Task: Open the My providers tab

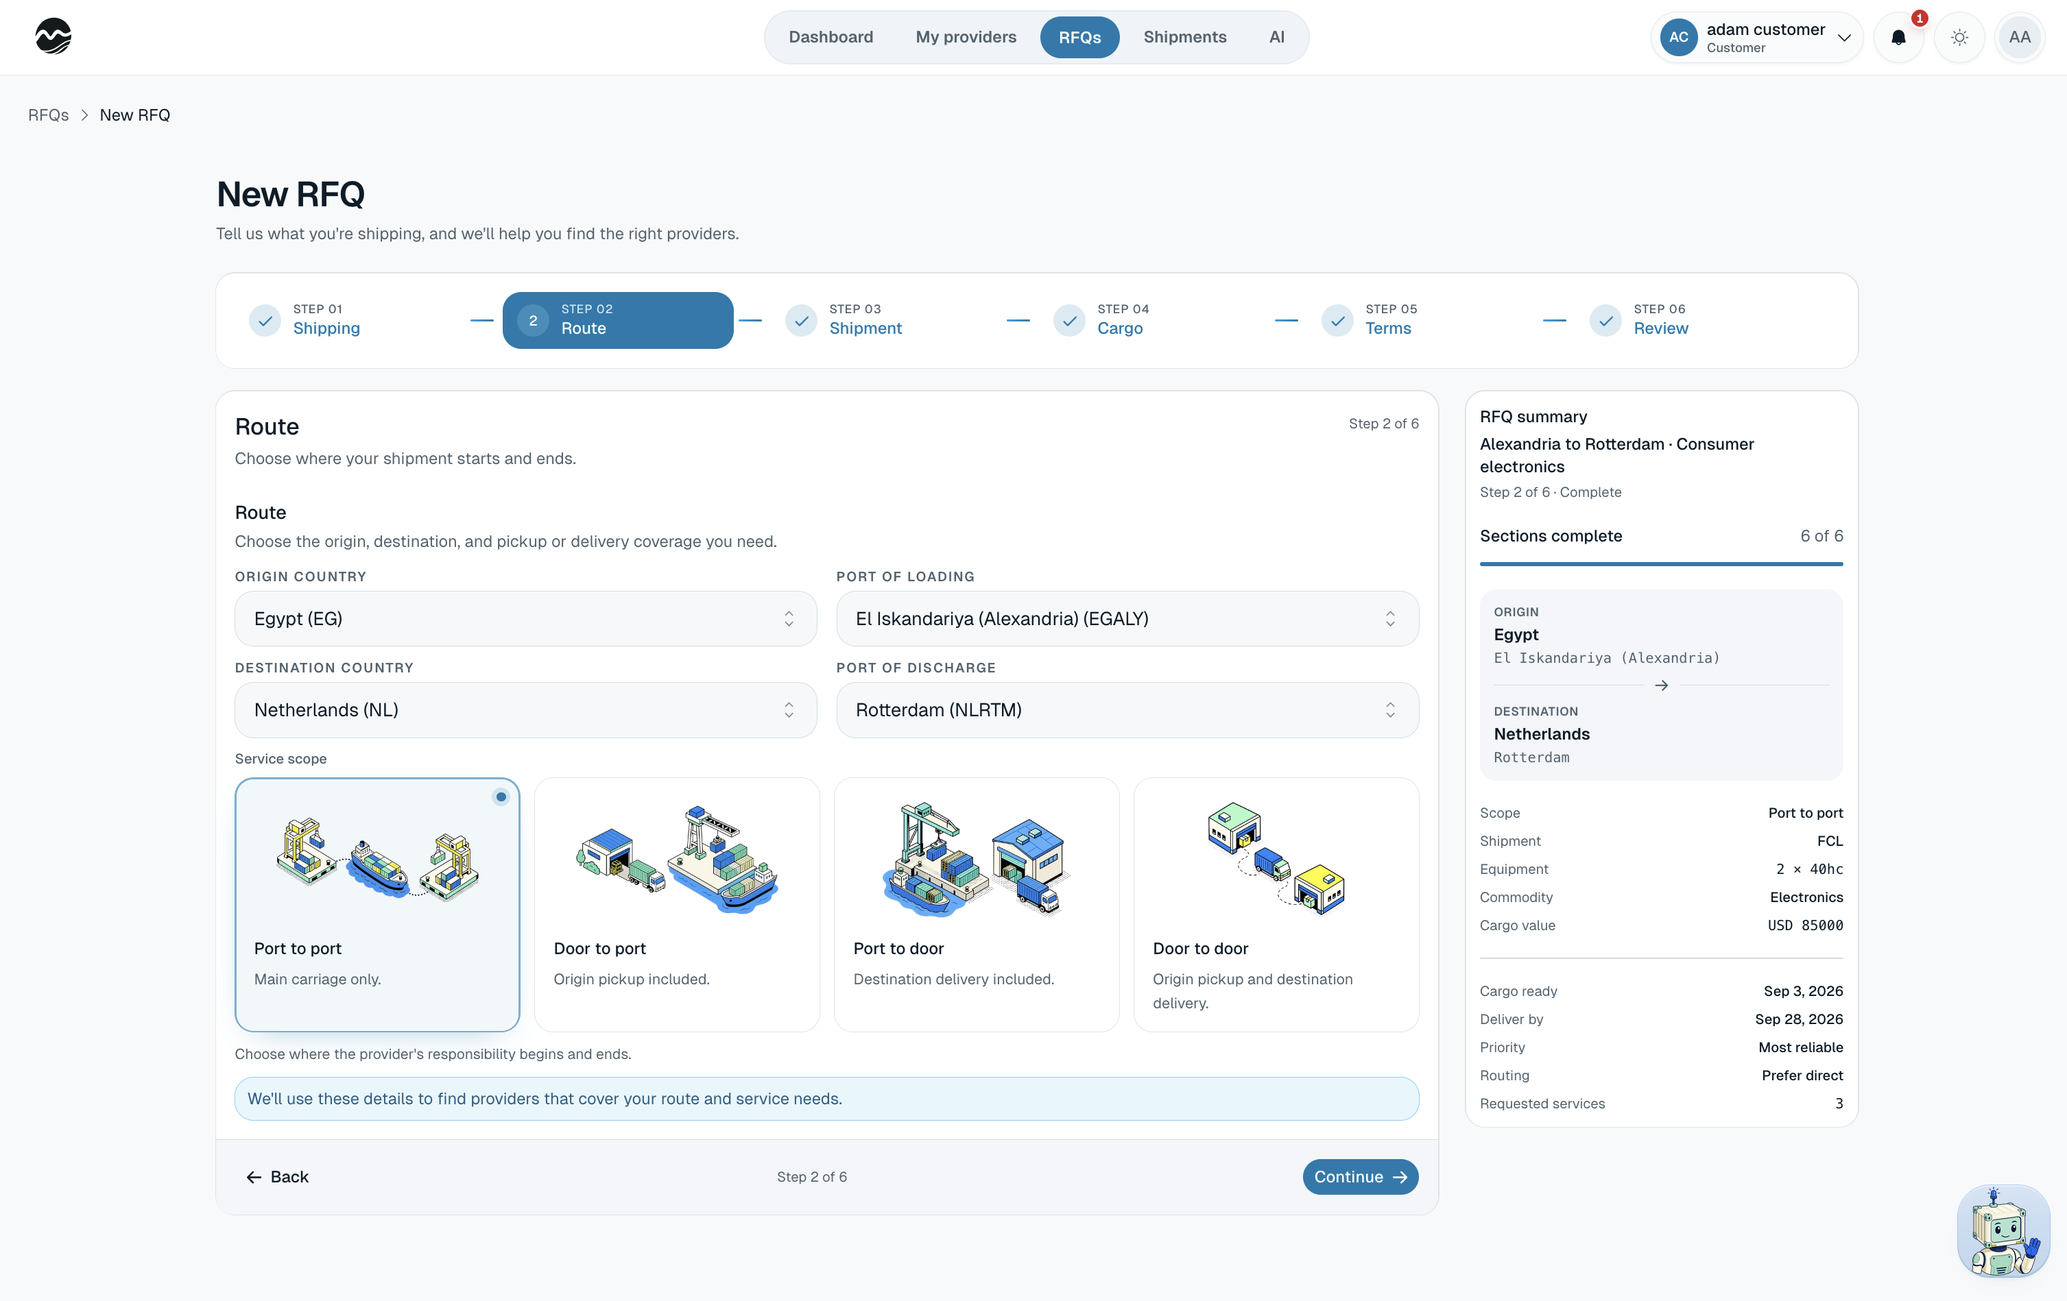Action: pyautogui.click(x=966, y=37)
